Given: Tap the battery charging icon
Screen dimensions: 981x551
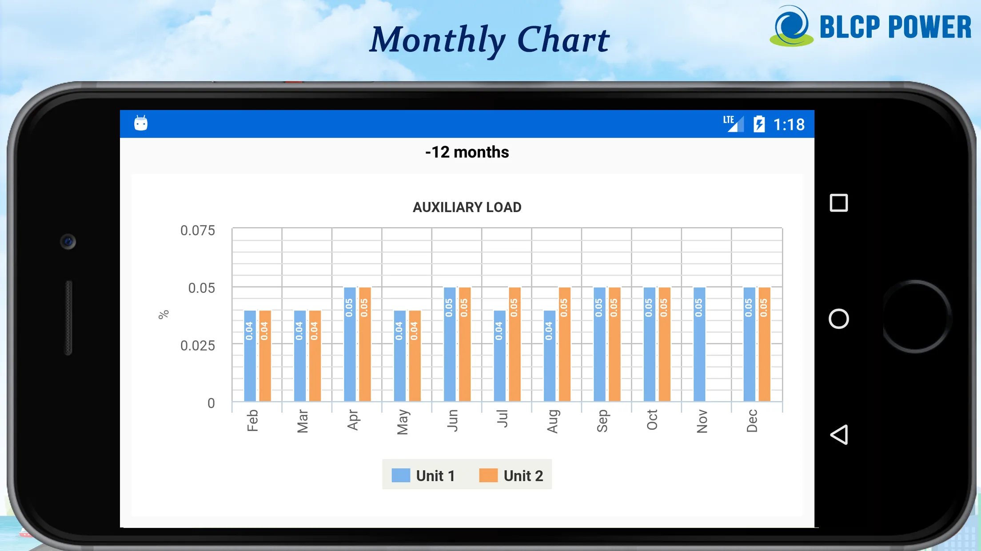Looking at the screenshot, I should [x=759, y=124].
